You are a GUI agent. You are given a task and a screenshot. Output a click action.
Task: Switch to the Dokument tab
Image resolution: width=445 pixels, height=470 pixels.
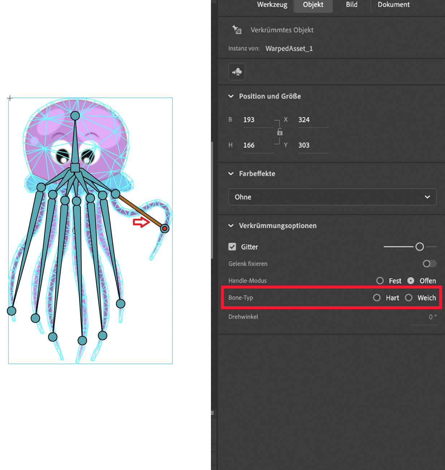coord(393,5)
